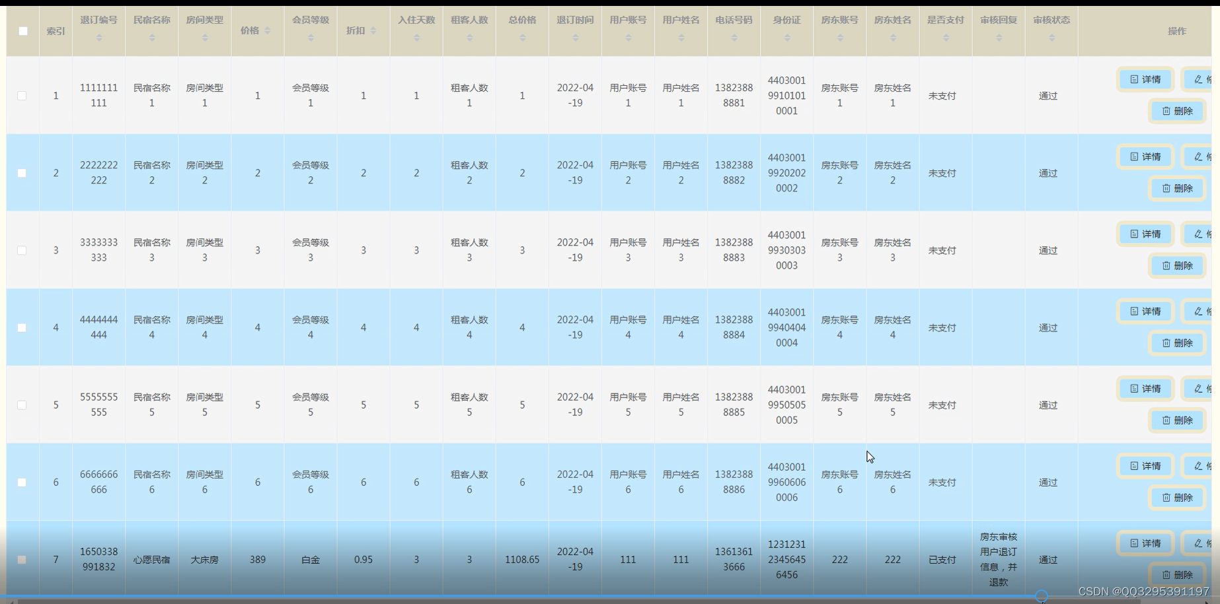Click the sort arrows under 租客人数
The image size is (1220, 604).
pos(469,38)
